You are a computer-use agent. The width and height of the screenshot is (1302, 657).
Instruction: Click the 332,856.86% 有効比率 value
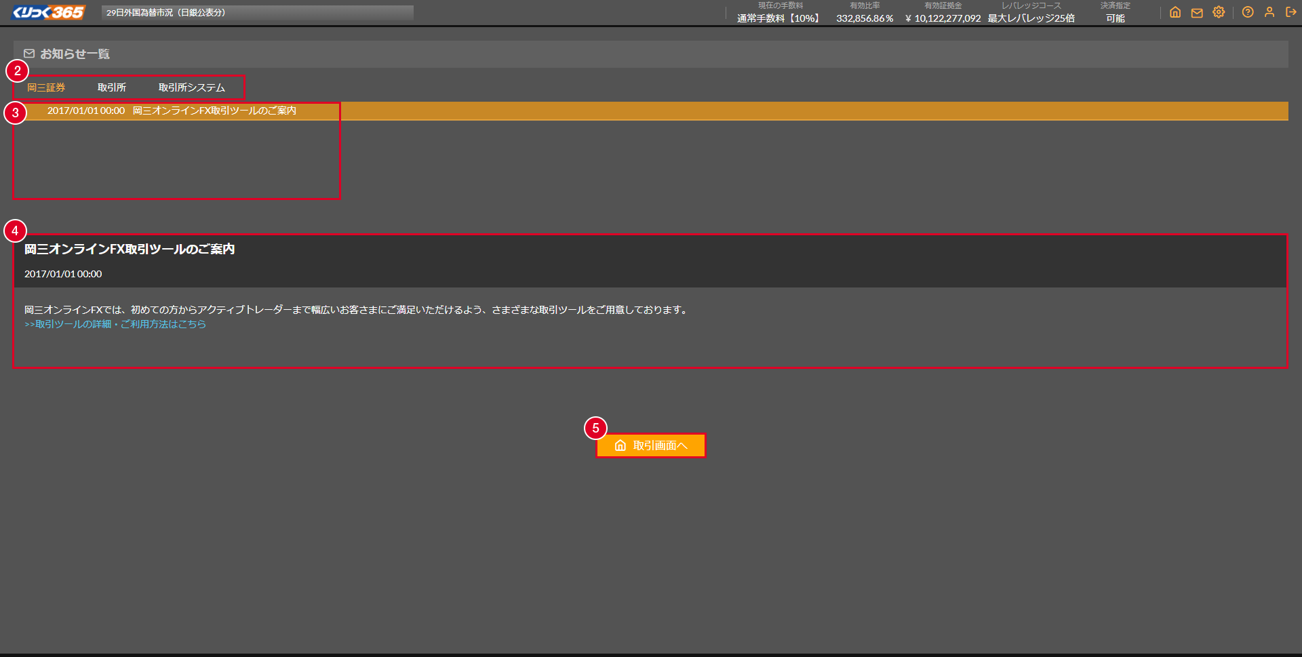tap(865, 18)
